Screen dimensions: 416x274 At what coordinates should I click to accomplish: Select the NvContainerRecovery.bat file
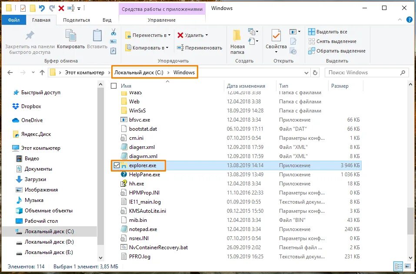pos(158,248)
